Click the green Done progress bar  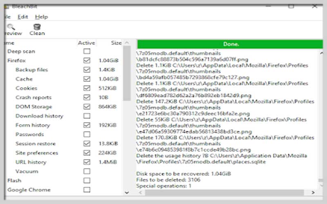point(230,44)
